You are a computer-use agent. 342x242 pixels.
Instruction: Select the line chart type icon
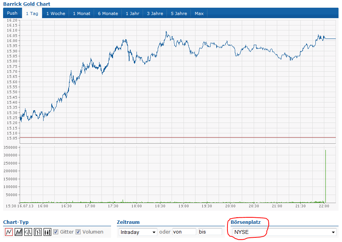pos(9,232)
